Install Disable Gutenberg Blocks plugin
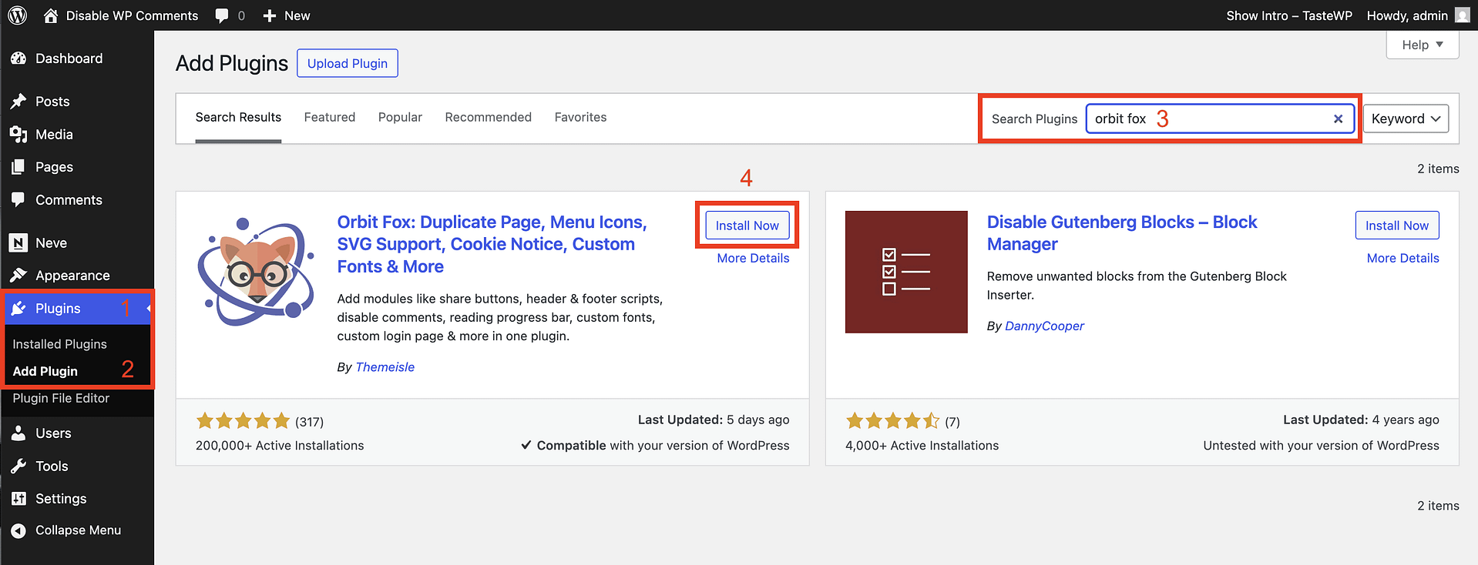The image size is (1478, 565). coord(1397,226)
